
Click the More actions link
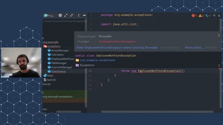point(194,48)
